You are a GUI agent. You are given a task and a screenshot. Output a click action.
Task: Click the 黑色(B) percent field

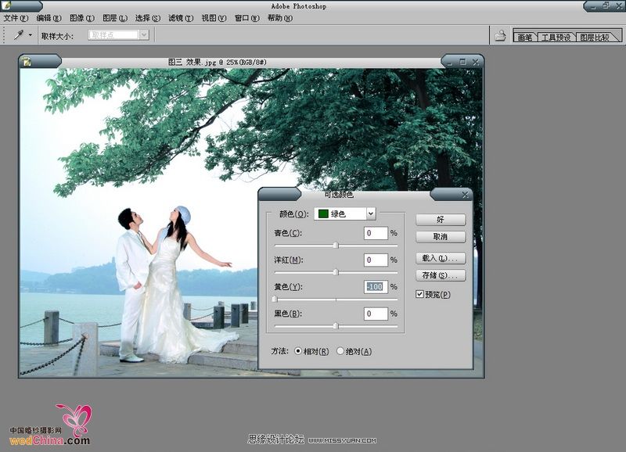click(376, 314)
